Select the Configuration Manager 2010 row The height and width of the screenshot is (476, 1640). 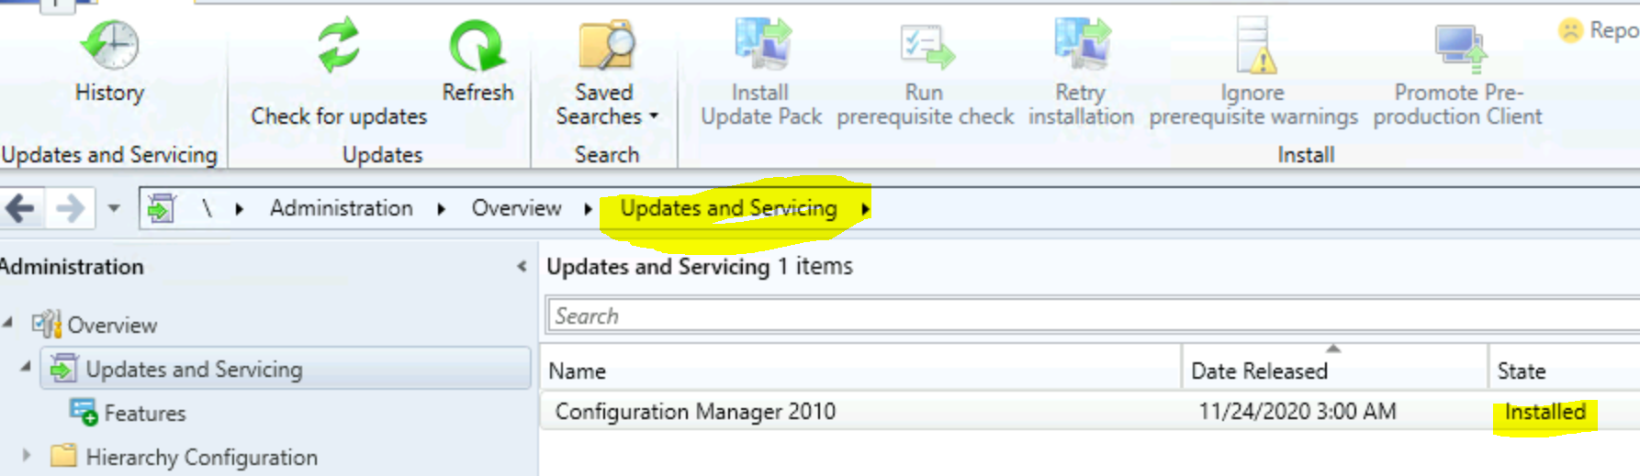[x=1090, y=412]
